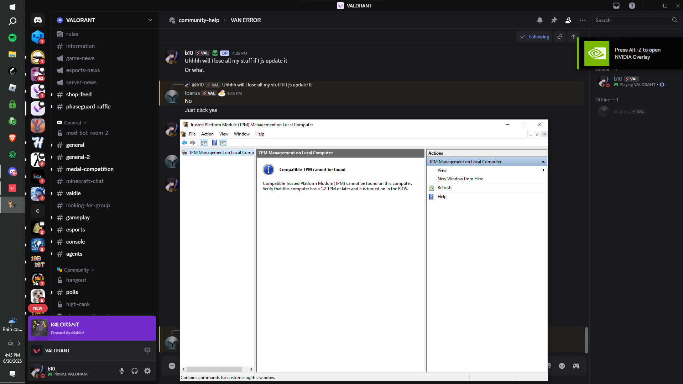The height and width of the screenshot is (384, 683).
Task: Mute microphone in Discord user panel
Action: pos(122,371)
